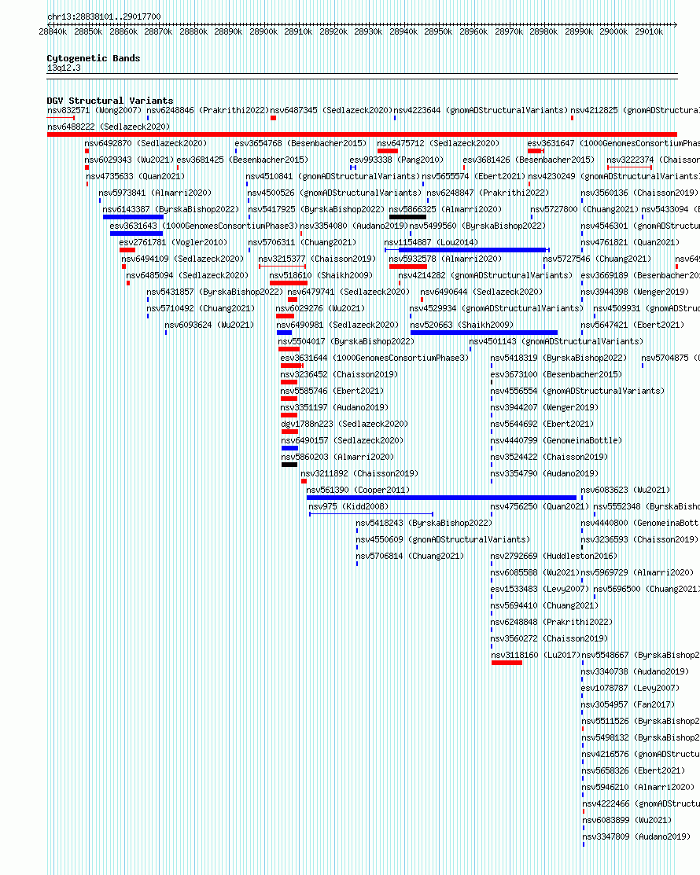Image resolution: width=700 pixels, height=875 pixels.
Task: Select the thin red nsv3215377 bar
Action: coord(282,267)
